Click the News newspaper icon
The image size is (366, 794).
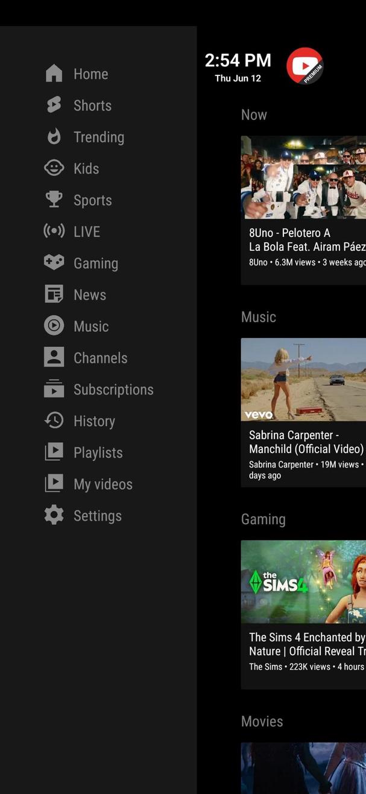[54, 294]
